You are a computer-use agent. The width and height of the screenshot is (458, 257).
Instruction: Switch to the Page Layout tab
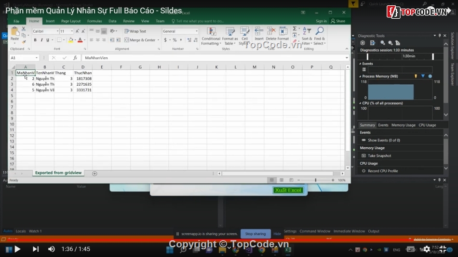pos(71,21)
